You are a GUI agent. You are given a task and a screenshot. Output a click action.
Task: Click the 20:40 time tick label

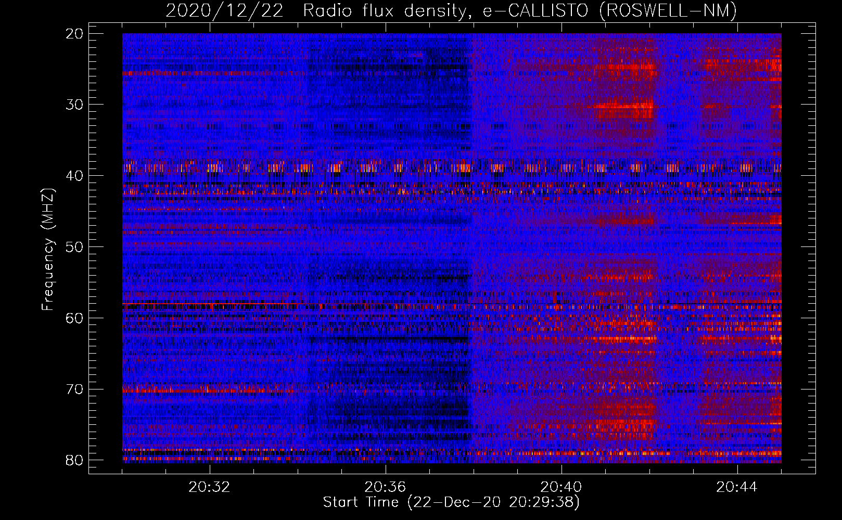point(561,487)
